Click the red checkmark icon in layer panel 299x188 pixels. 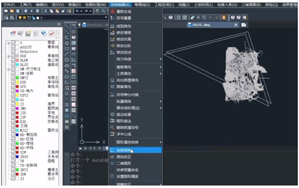coord(51,33)
